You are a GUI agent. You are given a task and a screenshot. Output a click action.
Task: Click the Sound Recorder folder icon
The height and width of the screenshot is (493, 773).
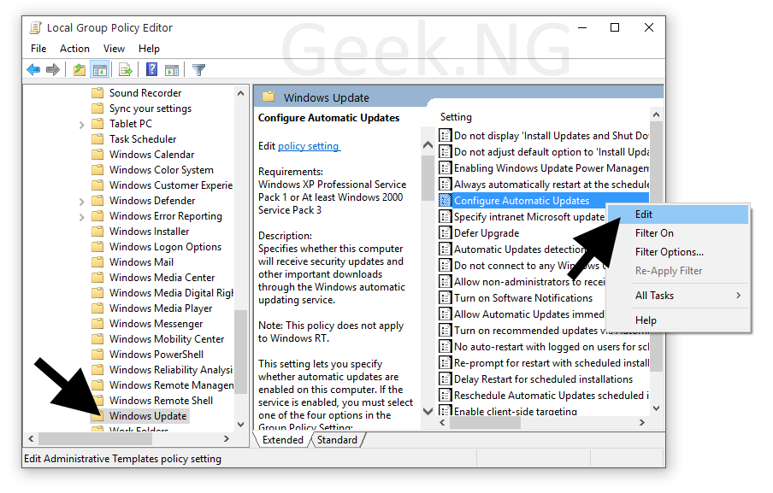[x=97, y=92]
